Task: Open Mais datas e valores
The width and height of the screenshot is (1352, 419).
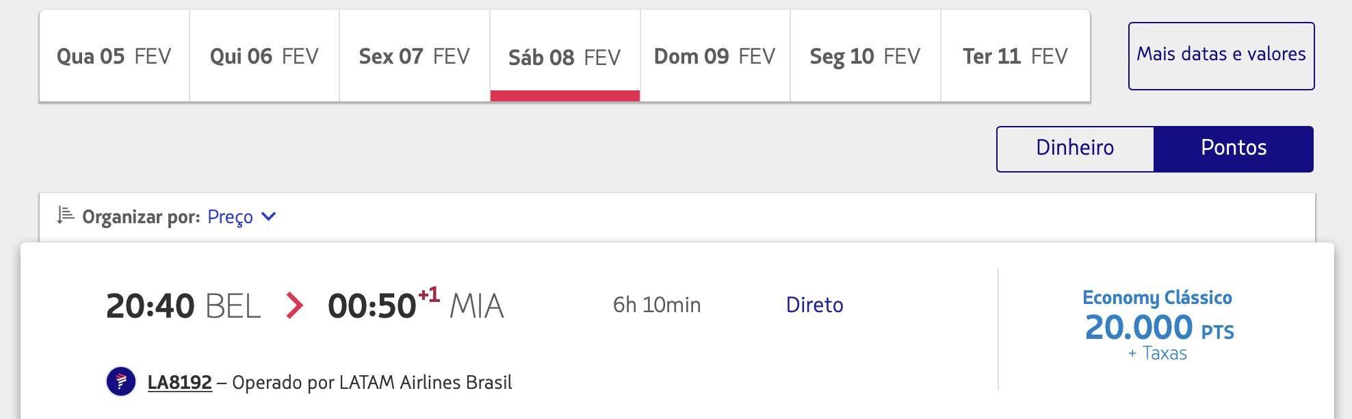Action: click(x=1221, y=55)
